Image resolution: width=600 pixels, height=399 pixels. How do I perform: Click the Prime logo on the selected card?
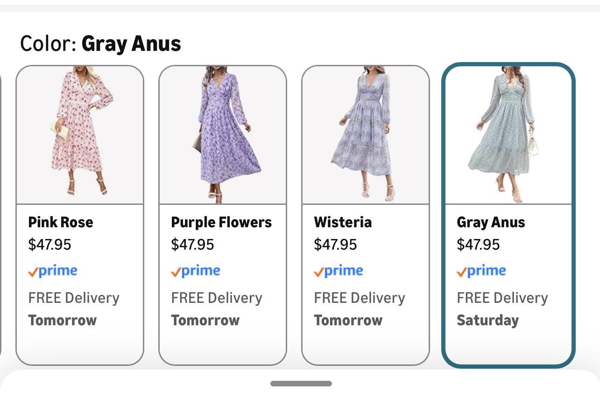click(481, 271)
